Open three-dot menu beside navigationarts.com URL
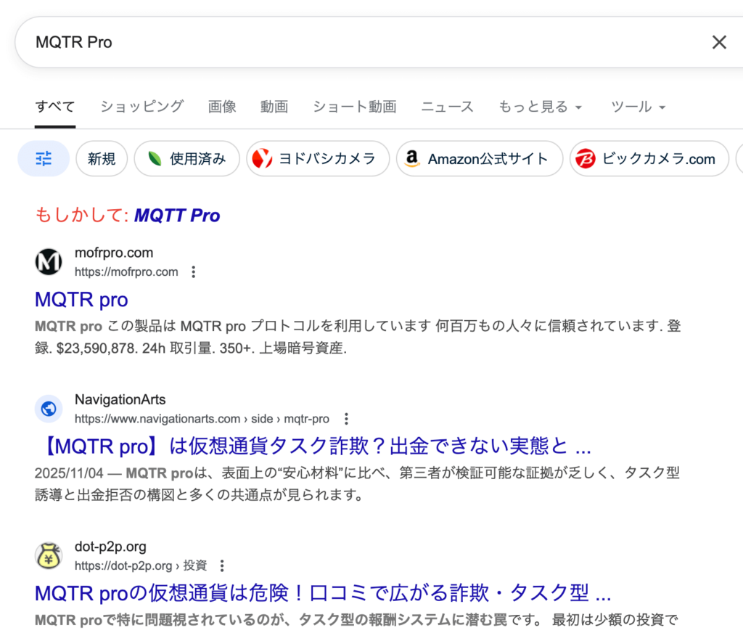Image resolution: width=743 pixels, height=633 pixels. pyautogui.click(x=346, y=419)
